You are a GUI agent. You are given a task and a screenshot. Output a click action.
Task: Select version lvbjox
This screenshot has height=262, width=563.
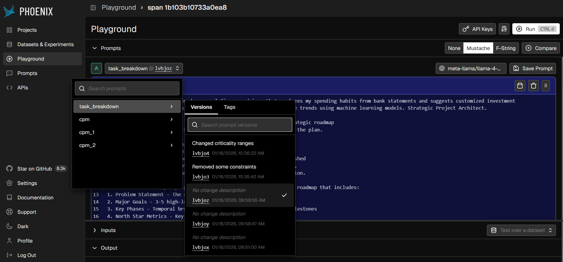tap(240, 242)
